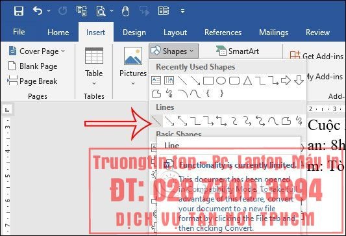Click the vertical ruler at mark 4
This screenshot has width=346, height=236.
pyautogui.click(x=8, y=151)
